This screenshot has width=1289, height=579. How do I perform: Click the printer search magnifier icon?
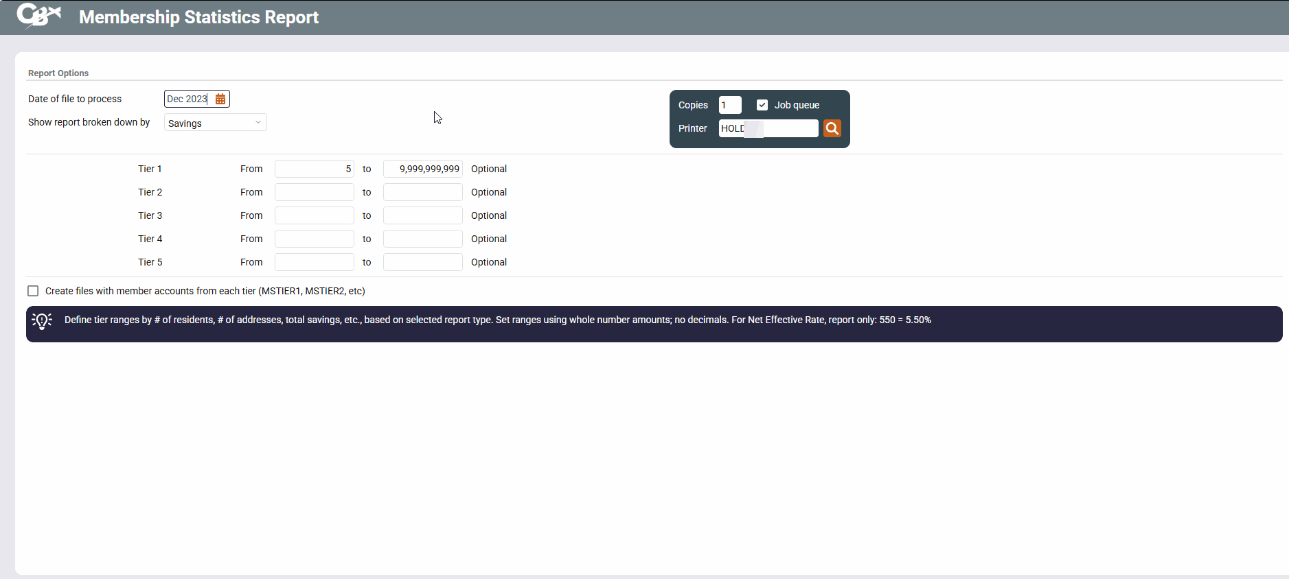pos(832,128)
